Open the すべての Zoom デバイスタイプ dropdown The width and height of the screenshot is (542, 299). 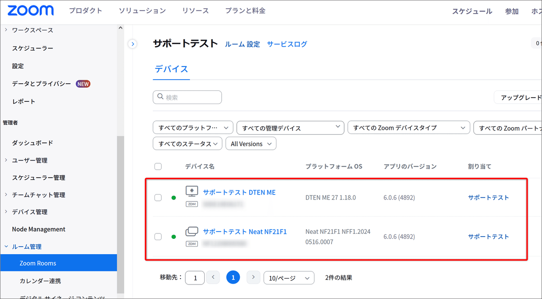(x=409, y=128)
